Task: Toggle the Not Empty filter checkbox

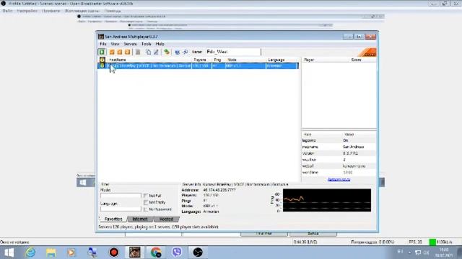Action: click(146, 202)
